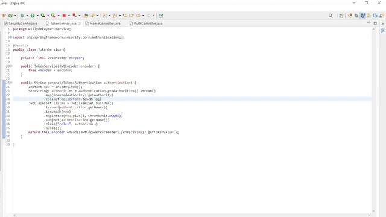Open the dropdown beside the green G icon
The width and height of the screenshot is (386, 217).
(15, 16)
